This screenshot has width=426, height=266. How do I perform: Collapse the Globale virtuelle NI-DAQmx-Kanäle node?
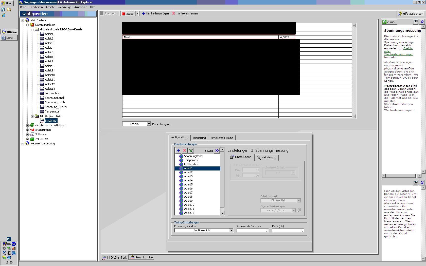point(32,29)
